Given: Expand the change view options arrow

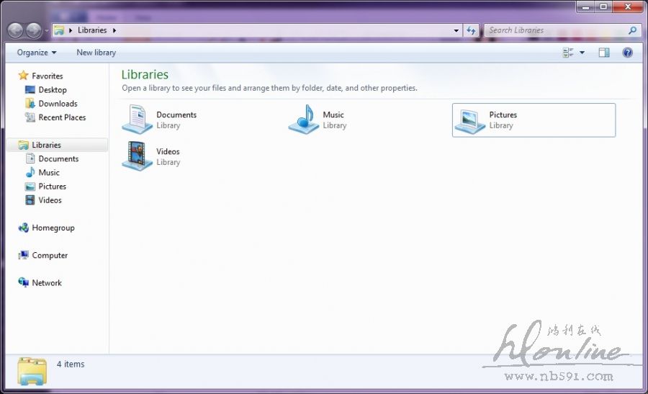Looking at the screenshot, I should 582,53.
